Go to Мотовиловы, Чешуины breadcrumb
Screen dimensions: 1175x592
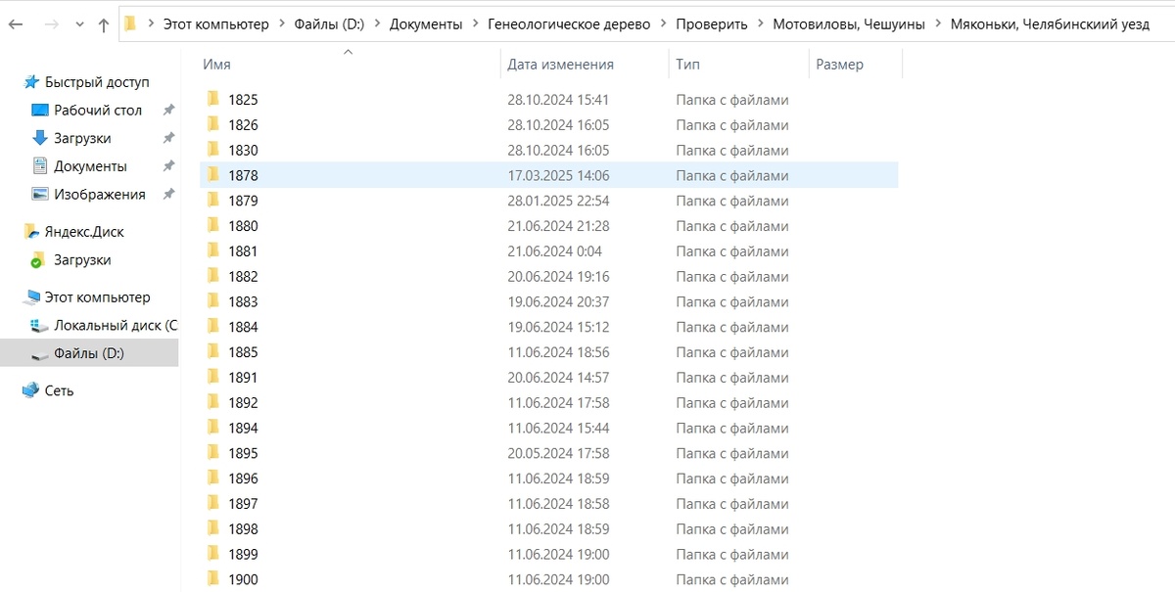point(849,24)
